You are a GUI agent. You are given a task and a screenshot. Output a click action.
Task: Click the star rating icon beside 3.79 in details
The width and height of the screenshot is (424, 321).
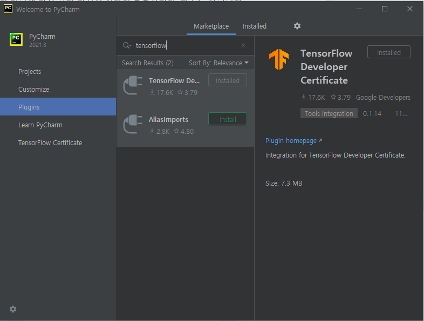coord(333,97)
